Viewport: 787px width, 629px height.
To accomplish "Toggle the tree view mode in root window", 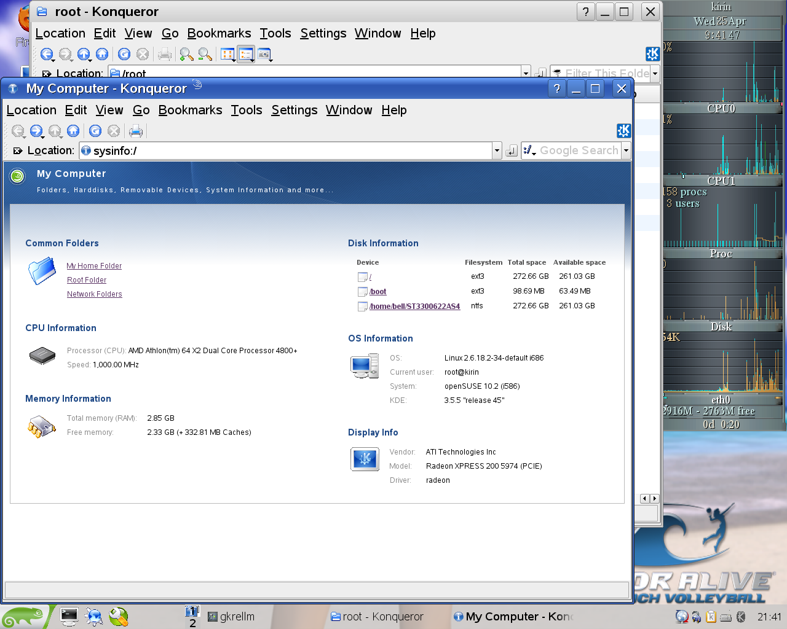I will pyautogui.click(x=245, y=54).
